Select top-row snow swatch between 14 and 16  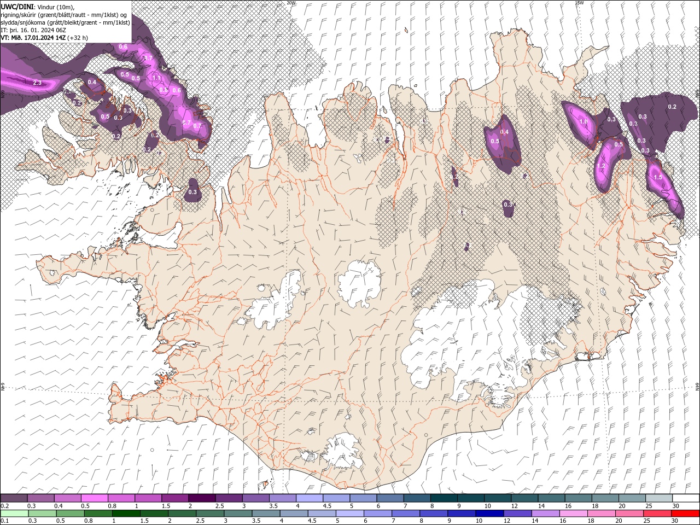(552, 498)
